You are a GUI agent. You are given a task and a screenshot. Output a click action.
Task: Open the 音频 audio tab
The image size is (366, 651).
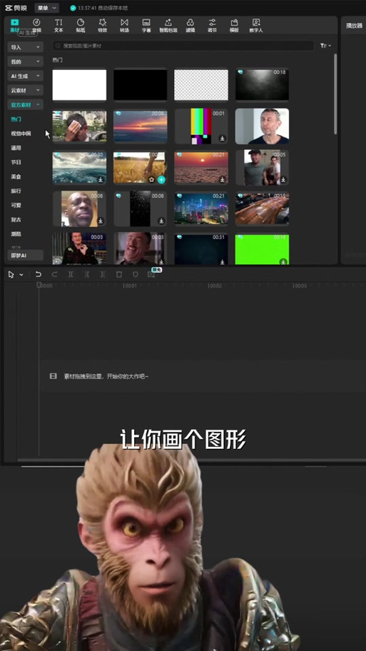click(x=36, y=25)
